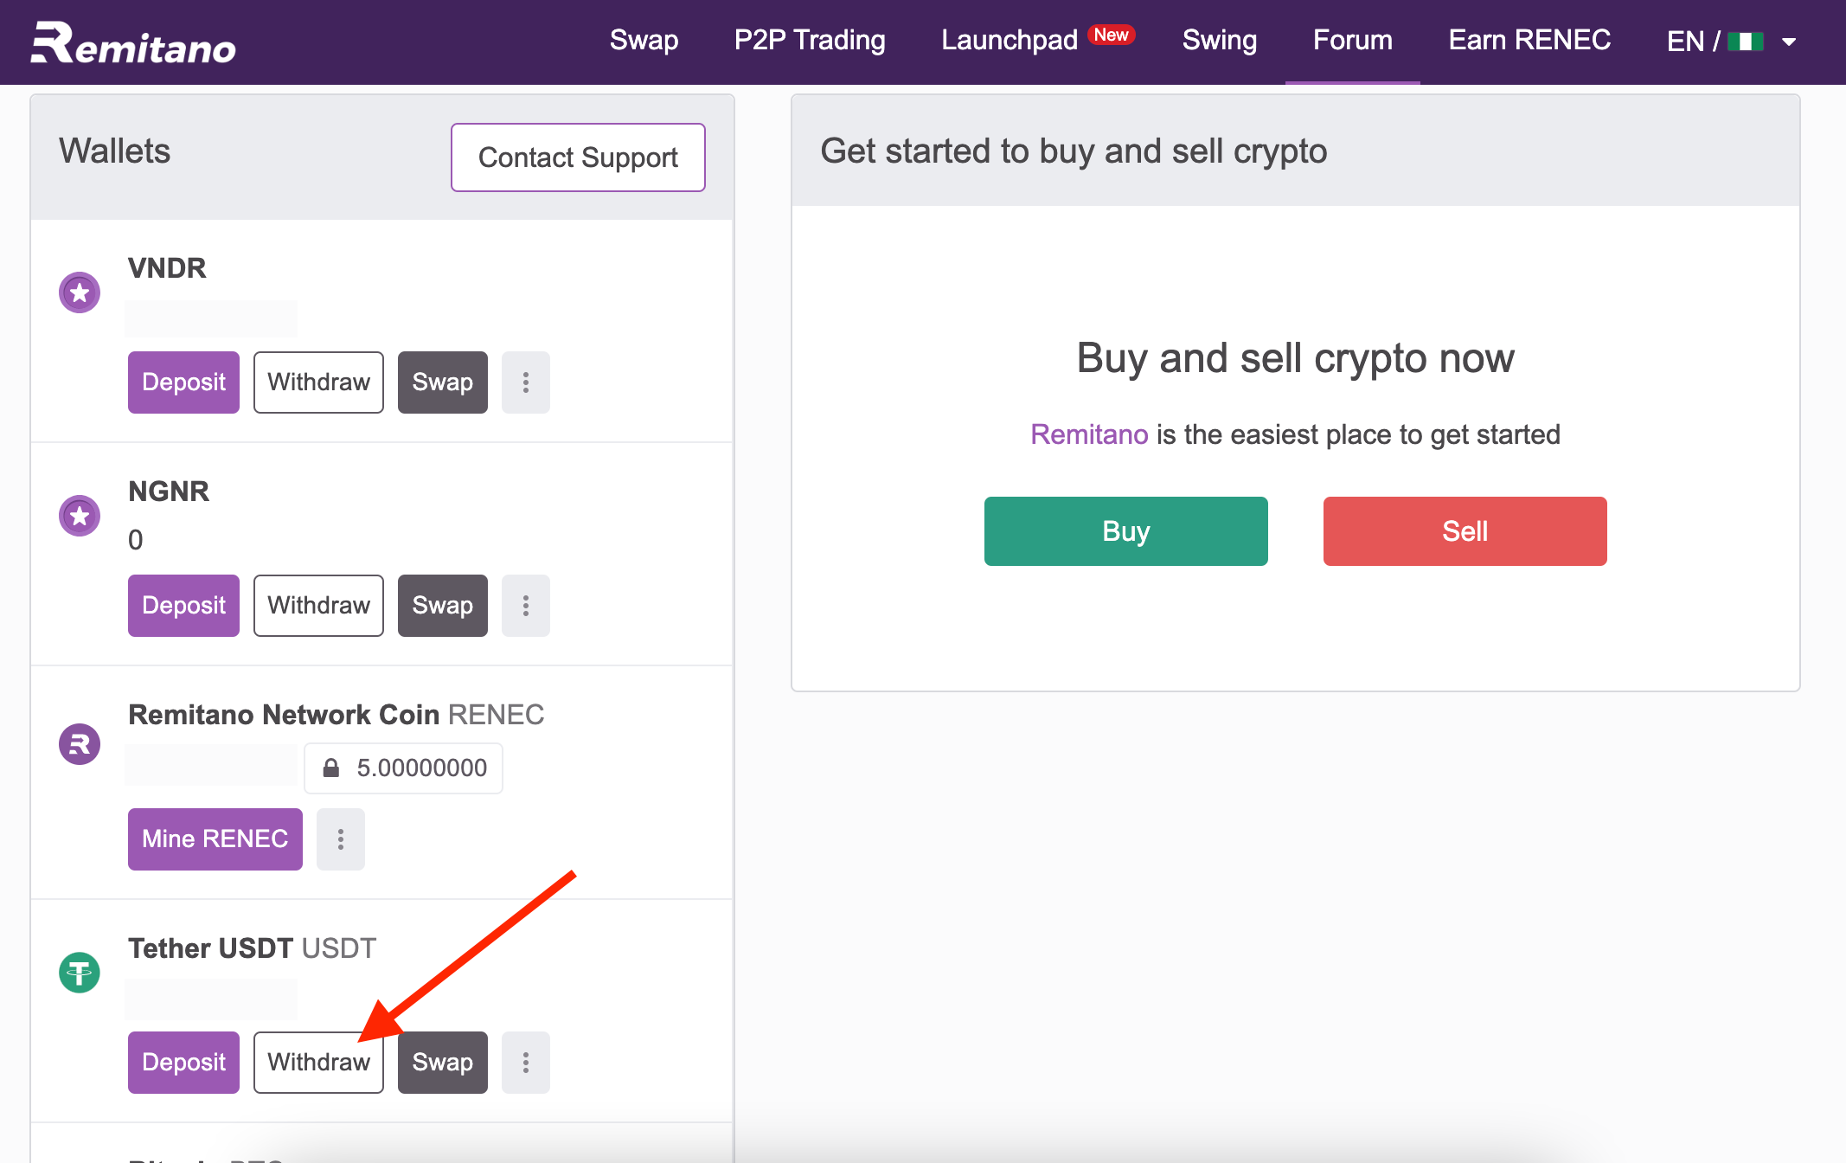Go to P2P Trading page

click(810, 40)
